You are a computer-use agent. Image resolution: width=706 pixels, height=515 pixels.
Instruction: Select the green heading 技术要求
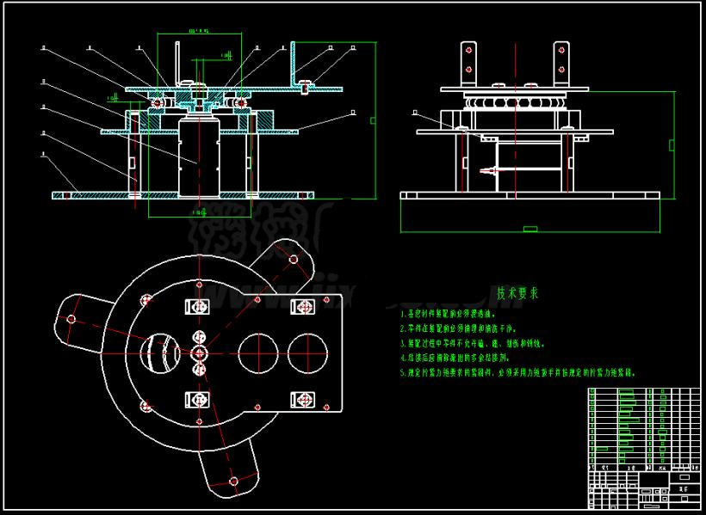pyautogui.click(x=517, y=294)
